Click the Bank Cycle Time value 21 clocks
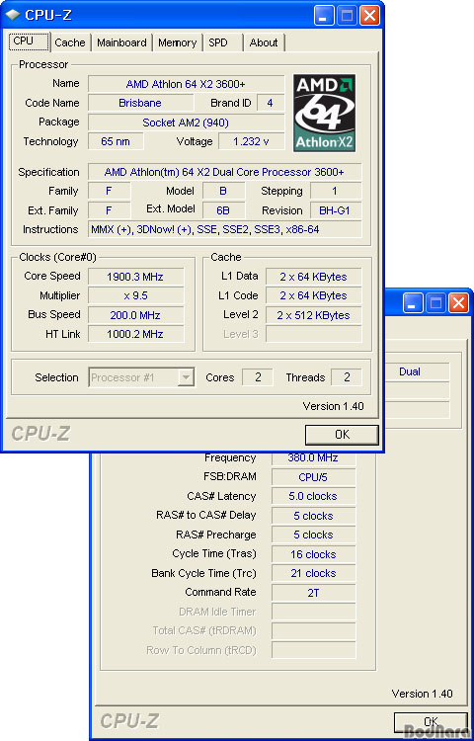474x741 pixels. coord(313,573)
